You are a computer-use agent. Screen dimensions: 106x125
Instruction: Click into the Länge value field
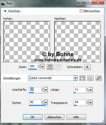pyautogui.click(x=80, y=90)
